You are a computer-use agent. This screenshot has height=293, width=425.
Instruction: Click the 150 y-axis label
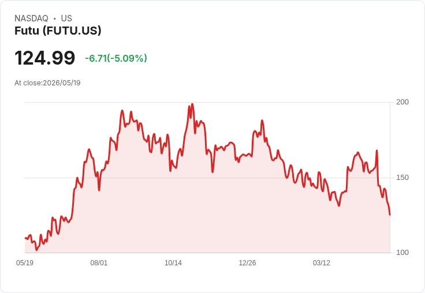click(x=402, y=178)
